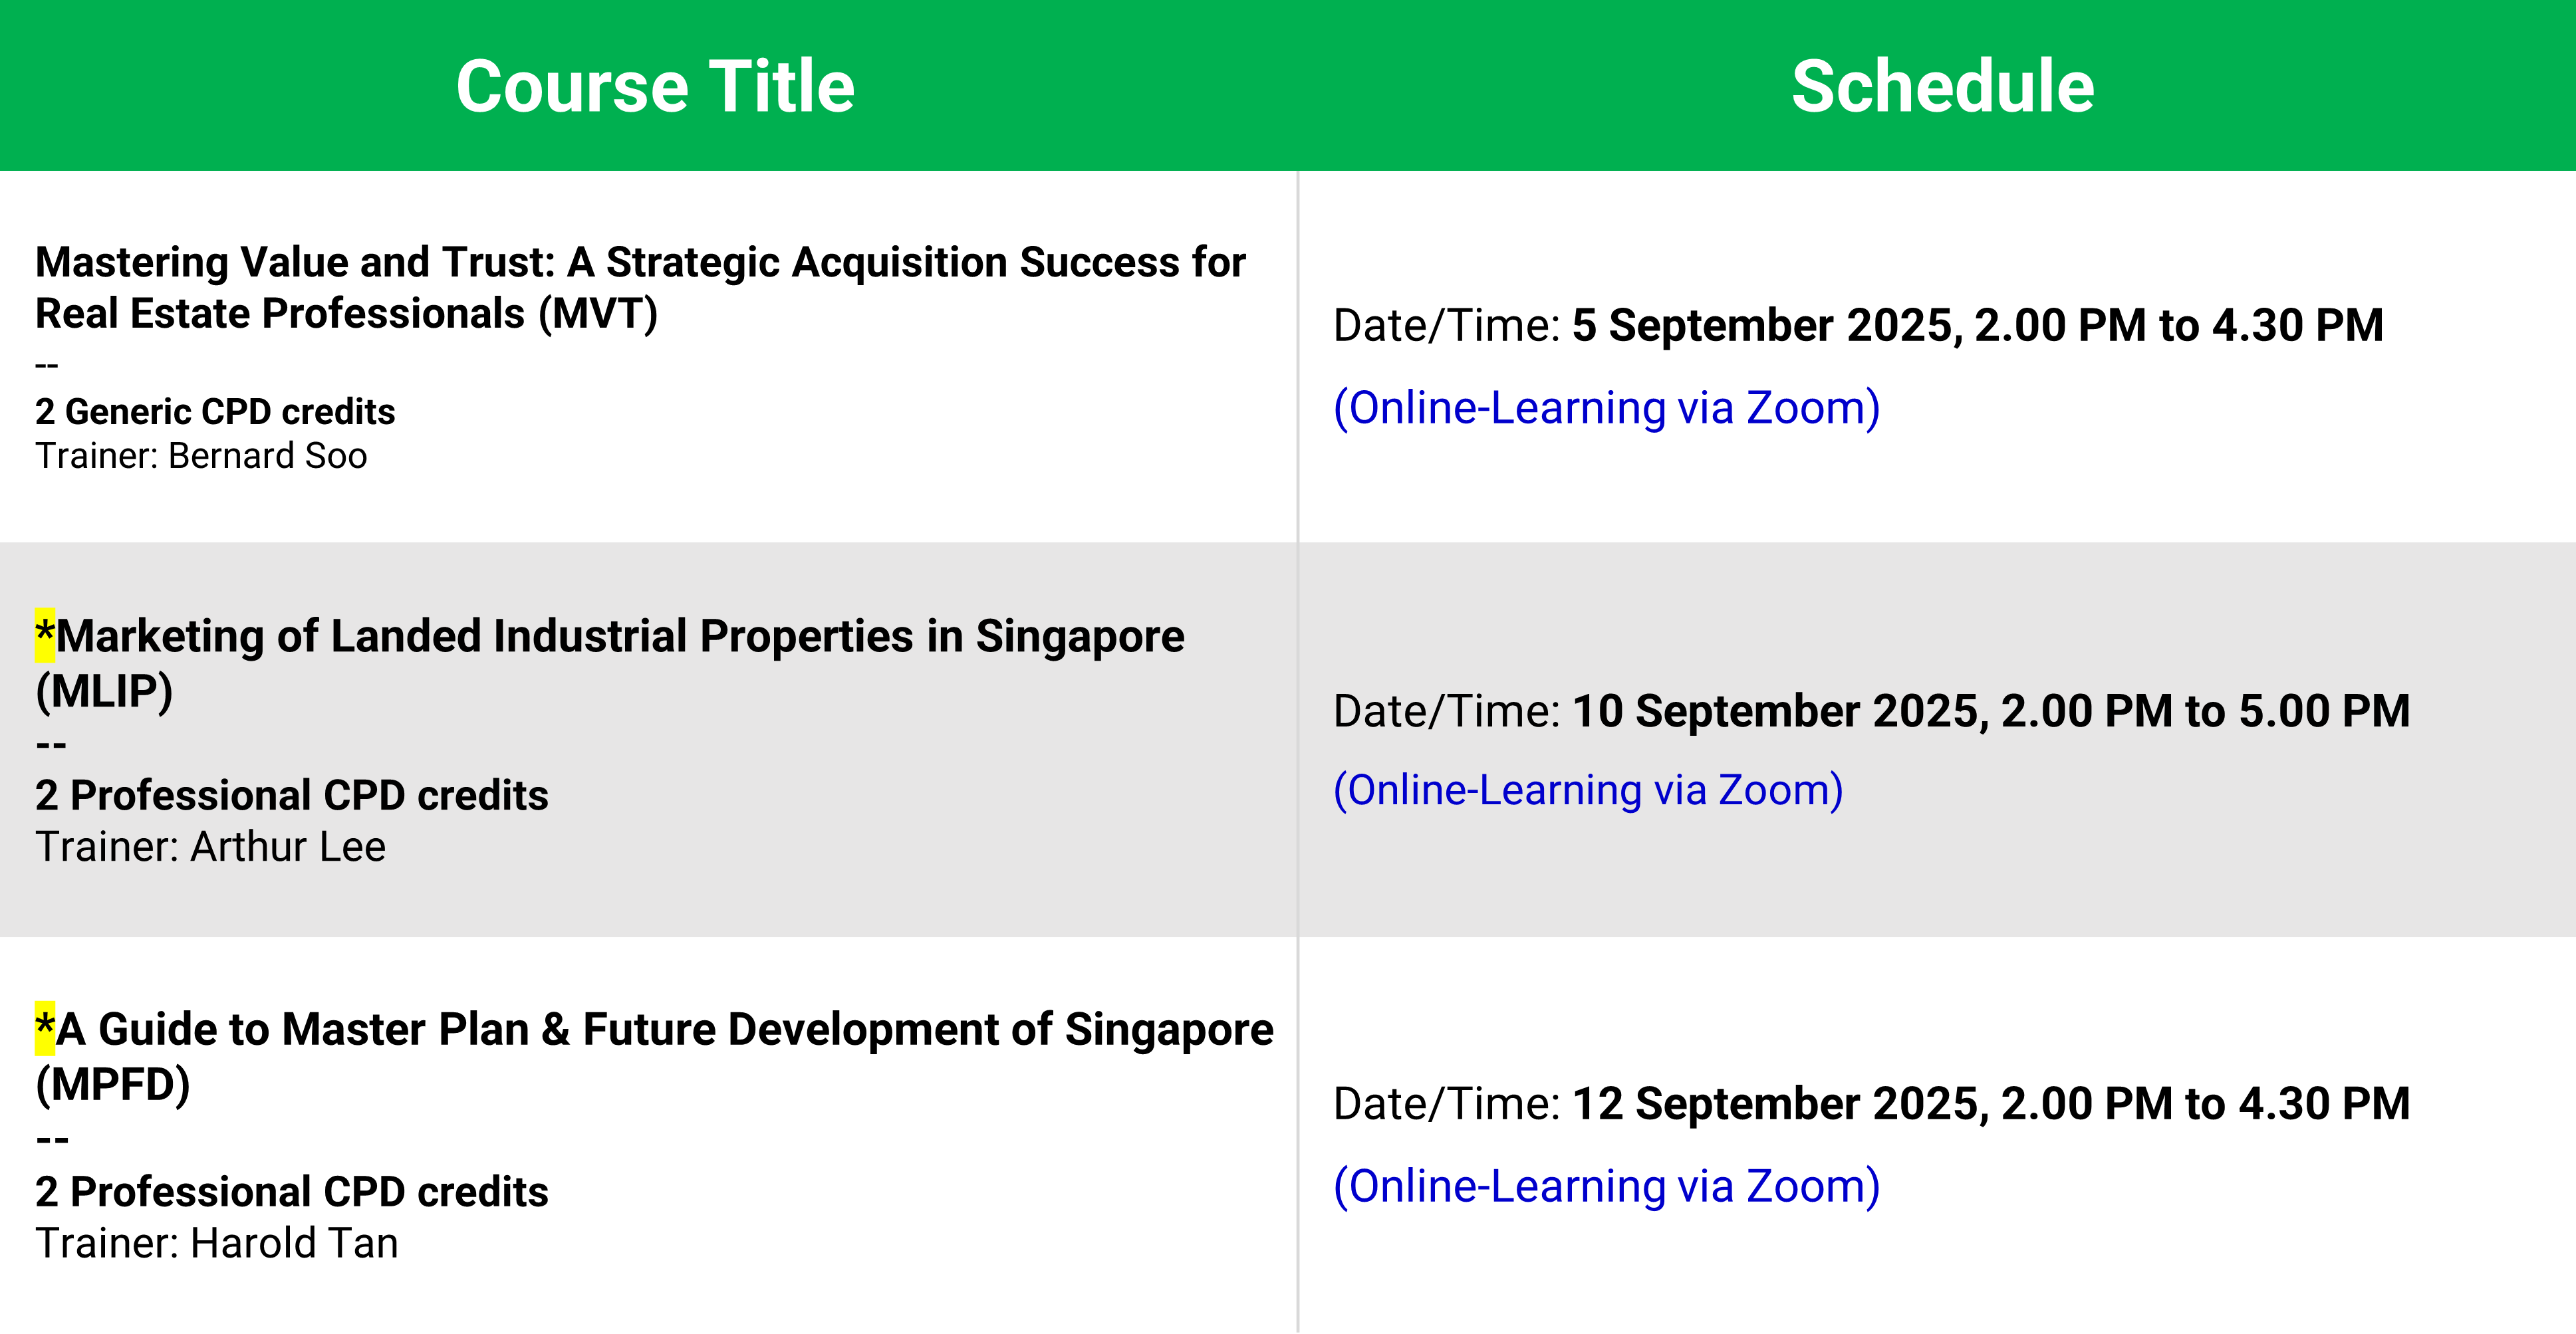Viewport: 2576px width, 1334px height.
Task: Click Trainer: Harold Tan text
Action: tap(217, 1244)
